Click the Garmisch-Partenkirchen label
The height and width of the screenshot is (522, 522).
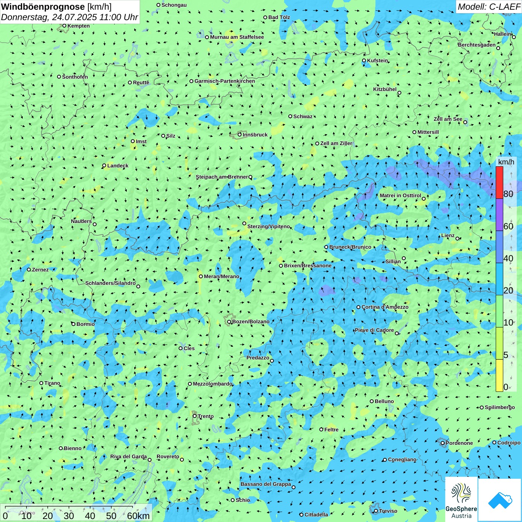pyautogui.click(x=225, y=81)
